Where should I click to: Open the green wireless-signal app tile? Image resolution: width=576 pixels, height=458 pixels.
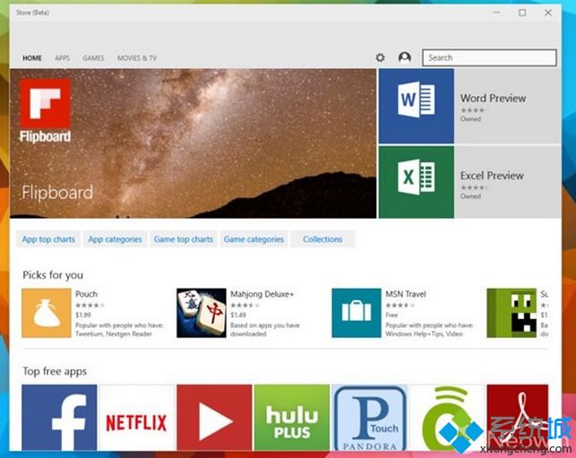tap(447, 417)
